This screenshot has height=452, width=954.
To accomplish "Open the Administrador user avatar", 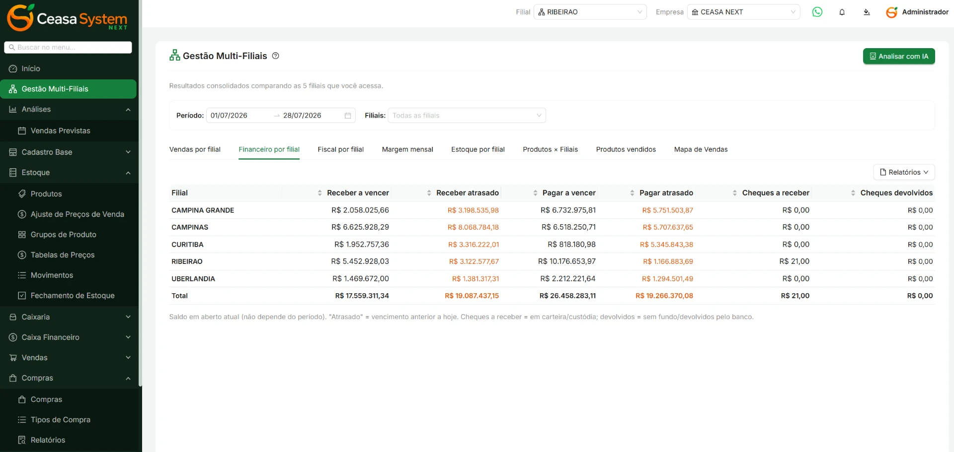I will click(x=892, y=12).
